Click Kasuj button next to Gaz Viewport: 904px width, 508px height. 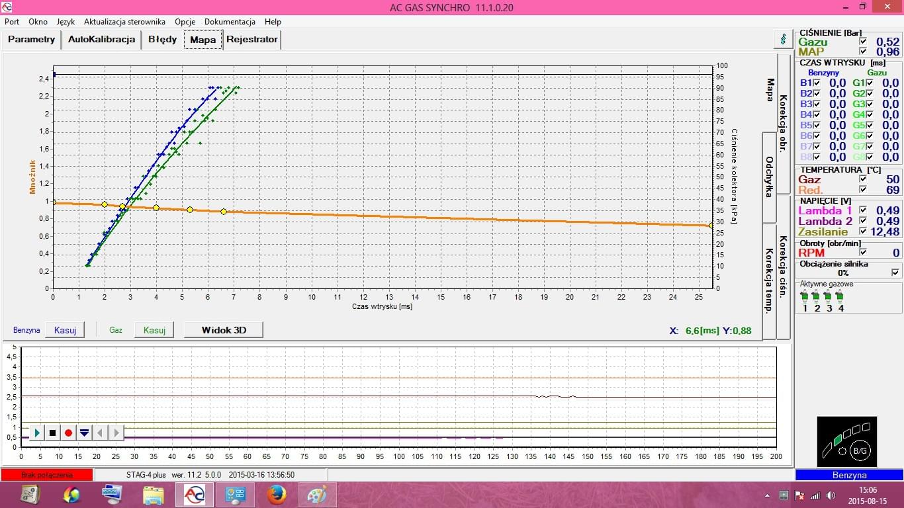(x=154, y=329)
